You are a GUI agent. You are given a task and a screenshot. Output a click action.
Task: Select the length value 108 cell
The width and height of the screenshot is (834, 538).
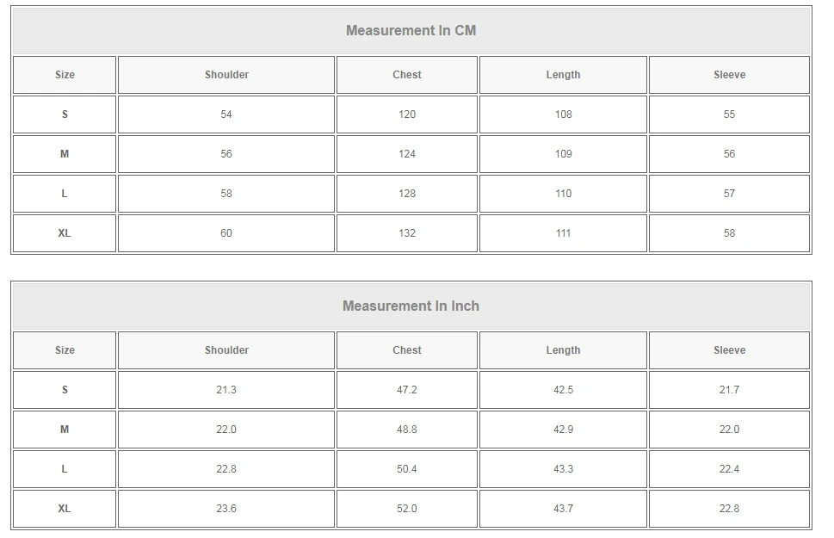tap(563, 114)
